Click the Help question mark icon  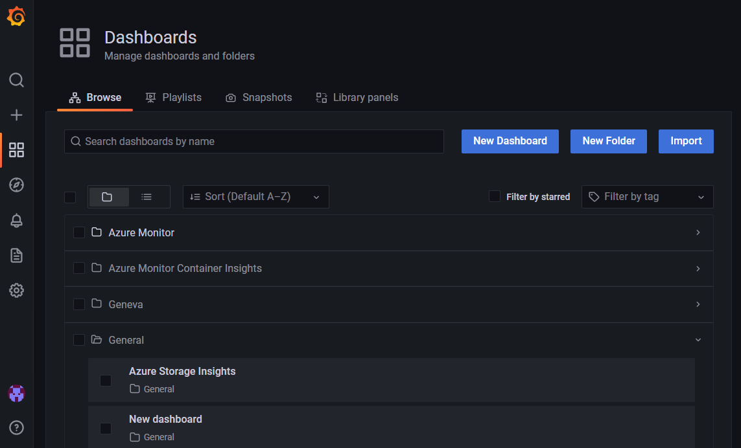point(17,427)
